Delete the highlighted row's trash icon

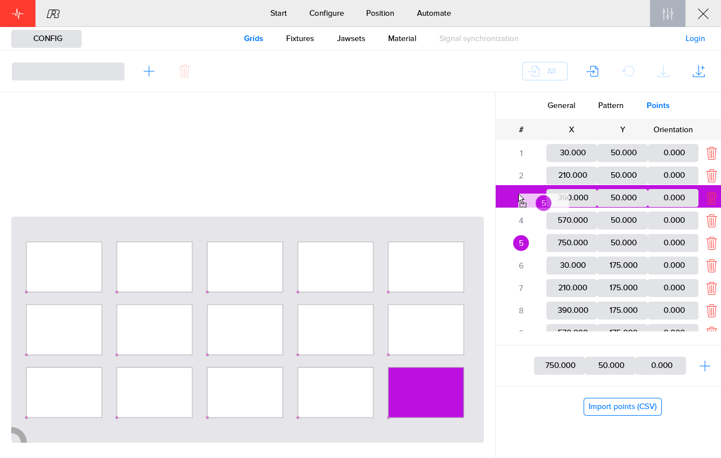tap(711, 198)
